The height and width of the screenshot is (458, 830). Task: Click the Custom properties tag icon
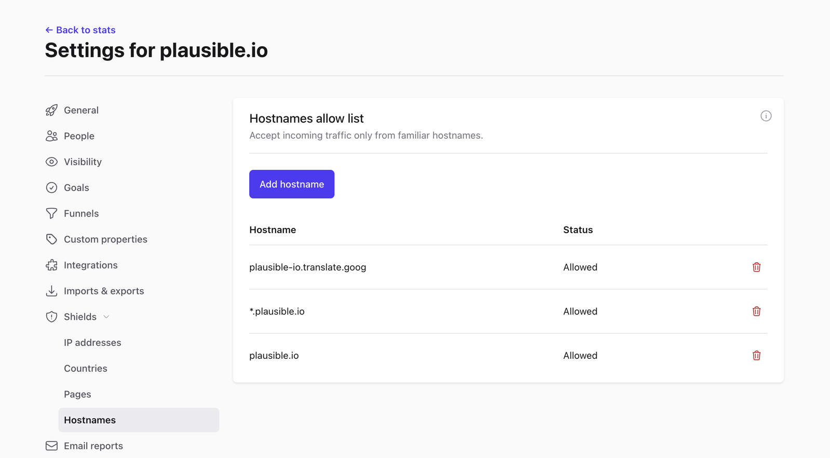point(51,239)
